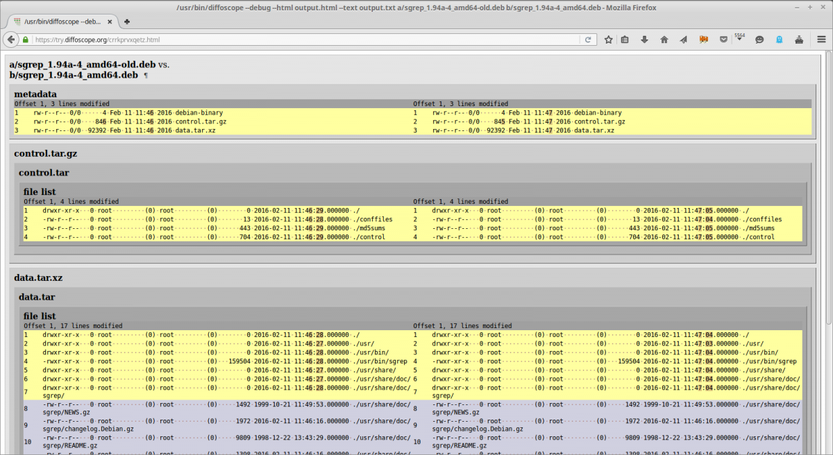The height and width of the screenshot is (455, 833).
Task: Go to the Firefox home page icon
Action: point(664,40)
